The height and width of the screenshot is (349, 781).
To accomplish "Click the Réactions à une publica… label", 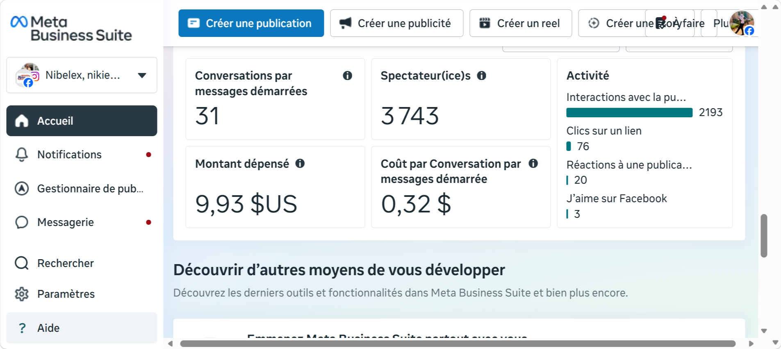I will click(x=629, y=165).
